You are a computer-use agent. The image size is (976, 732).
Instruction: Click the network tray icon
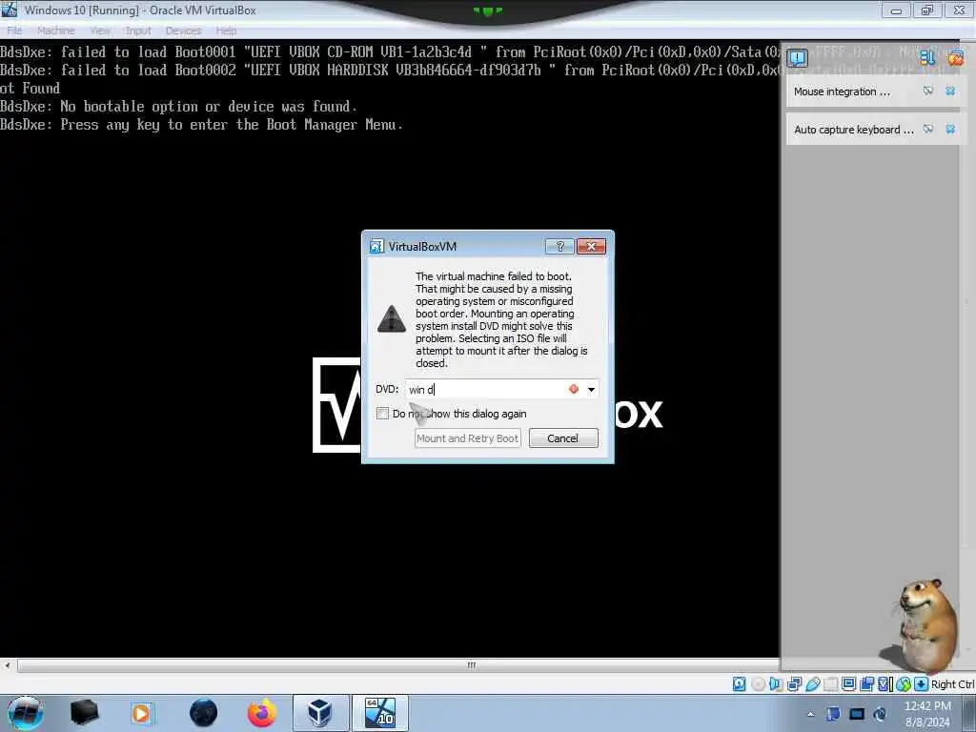click(x=857, y=714)
